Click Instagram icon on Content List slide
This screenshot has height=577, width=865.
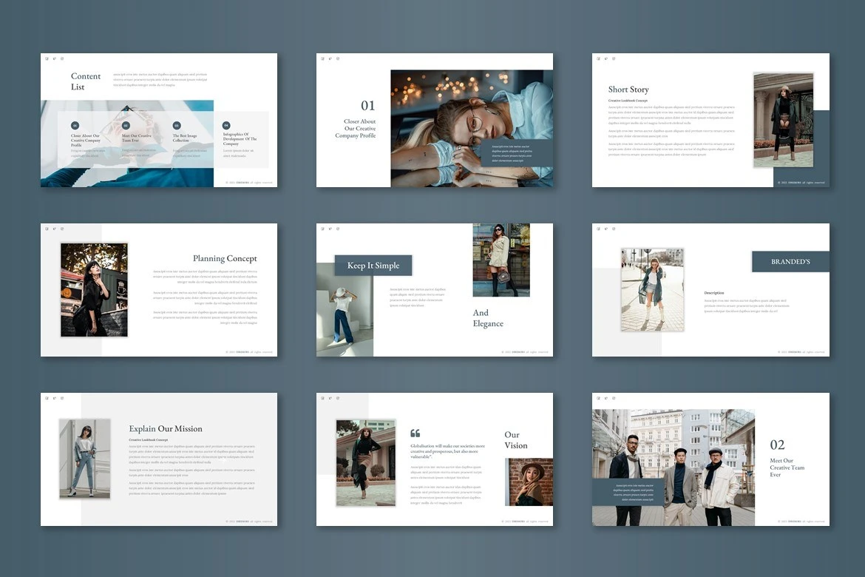point(62,58)
